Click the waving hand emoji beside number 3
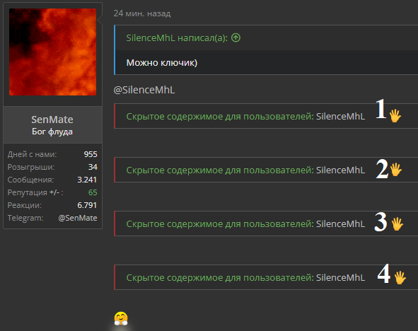This screenshot has height=331, width=418. (397, 224)
